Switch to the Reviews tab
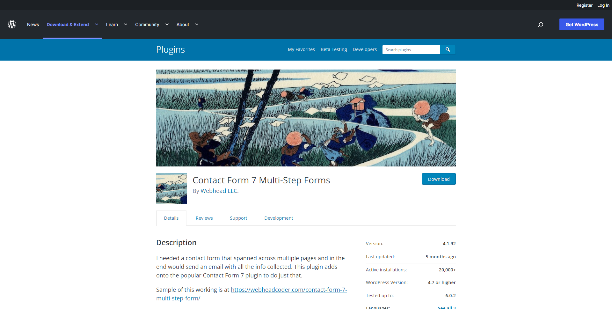Image resolution: width=612 pixels, height=309 pixels. (x=204, y=218)
